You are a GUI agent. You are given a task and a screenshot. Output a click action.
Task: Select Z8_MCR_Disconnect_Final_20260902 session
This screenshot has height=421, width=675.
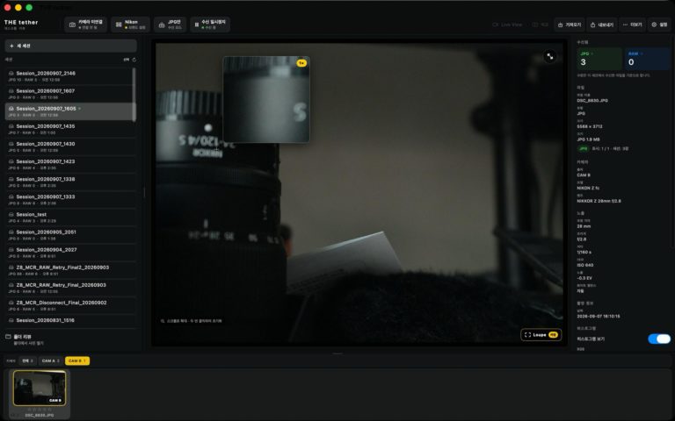[69, 305]
